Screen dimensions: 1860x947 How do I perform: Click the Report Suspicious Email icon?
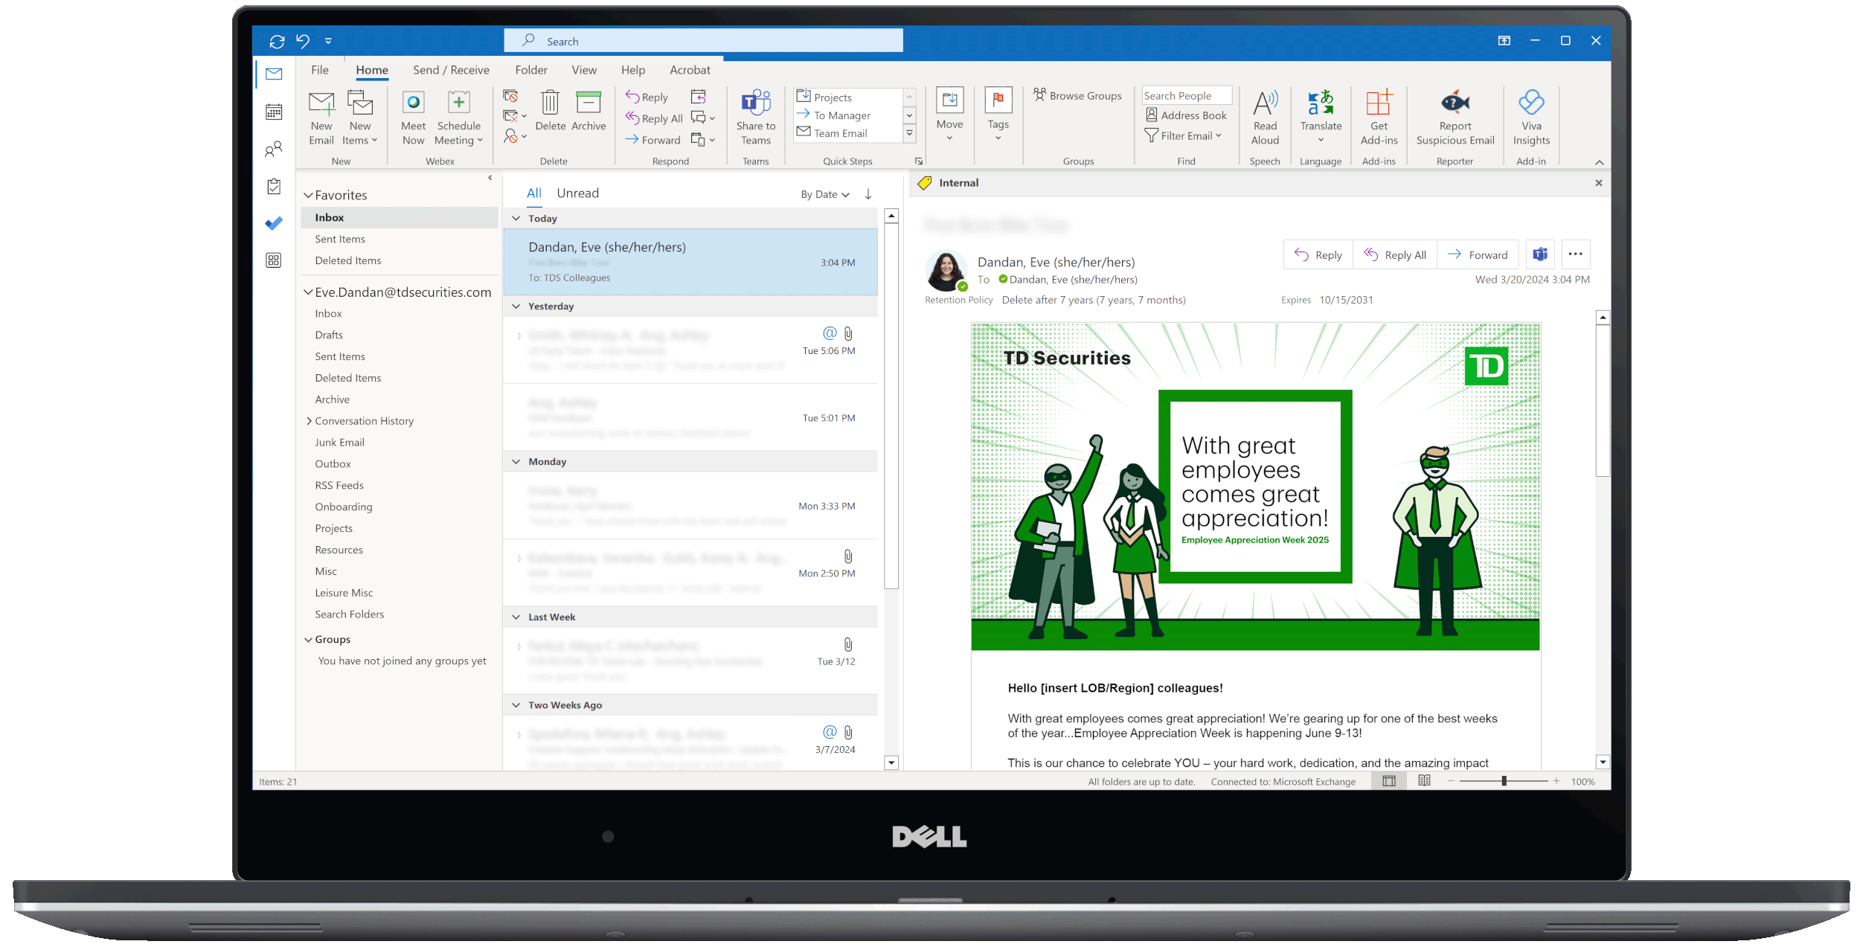pos(1455,103)
